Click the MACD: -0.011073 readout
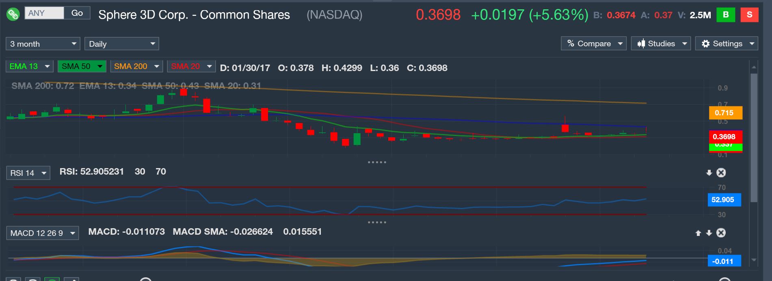This screenshot has width=772, height=281. coord(127,232)
